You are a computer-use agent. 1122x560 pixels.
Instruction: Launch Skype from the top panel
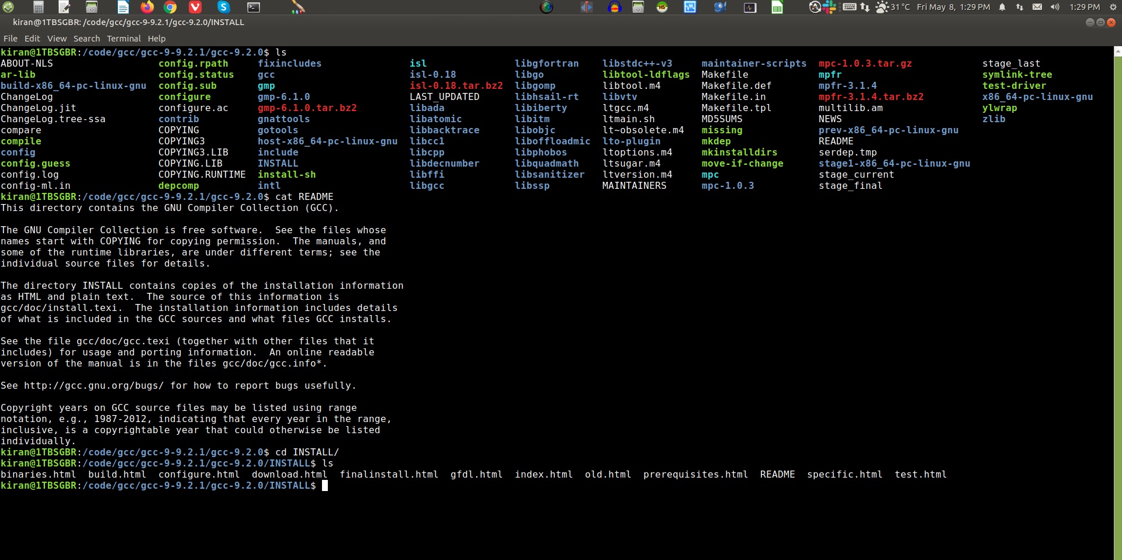pyautogui.click(x=223, y=7)
